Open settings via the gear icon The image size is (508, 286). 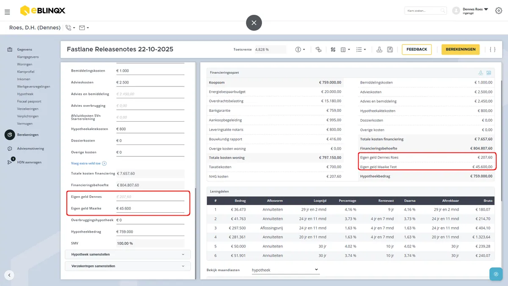click(x=499, y=11)
